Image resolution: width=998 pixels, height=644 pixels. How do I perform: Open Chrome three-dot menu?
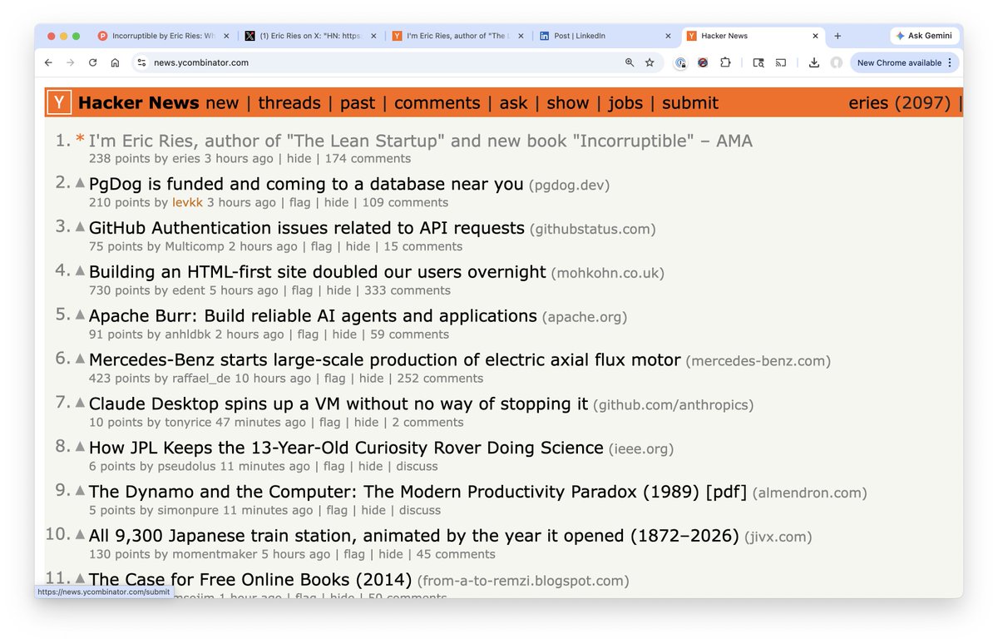950,62
